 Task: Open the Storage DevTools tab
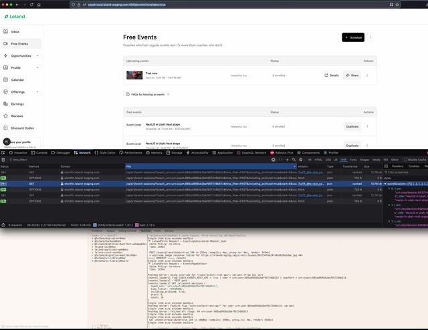pyautogui.click(x=174, y=153)
